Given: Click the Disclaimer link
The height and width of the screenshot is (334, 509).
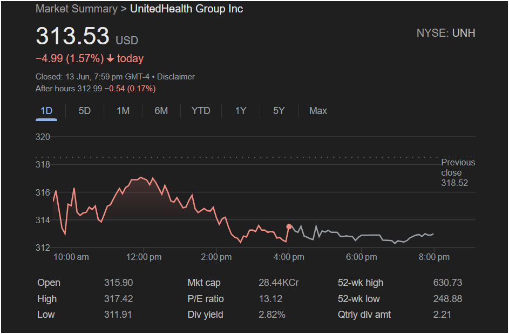Looking at the screenshot, I should [x=176, y=77].
